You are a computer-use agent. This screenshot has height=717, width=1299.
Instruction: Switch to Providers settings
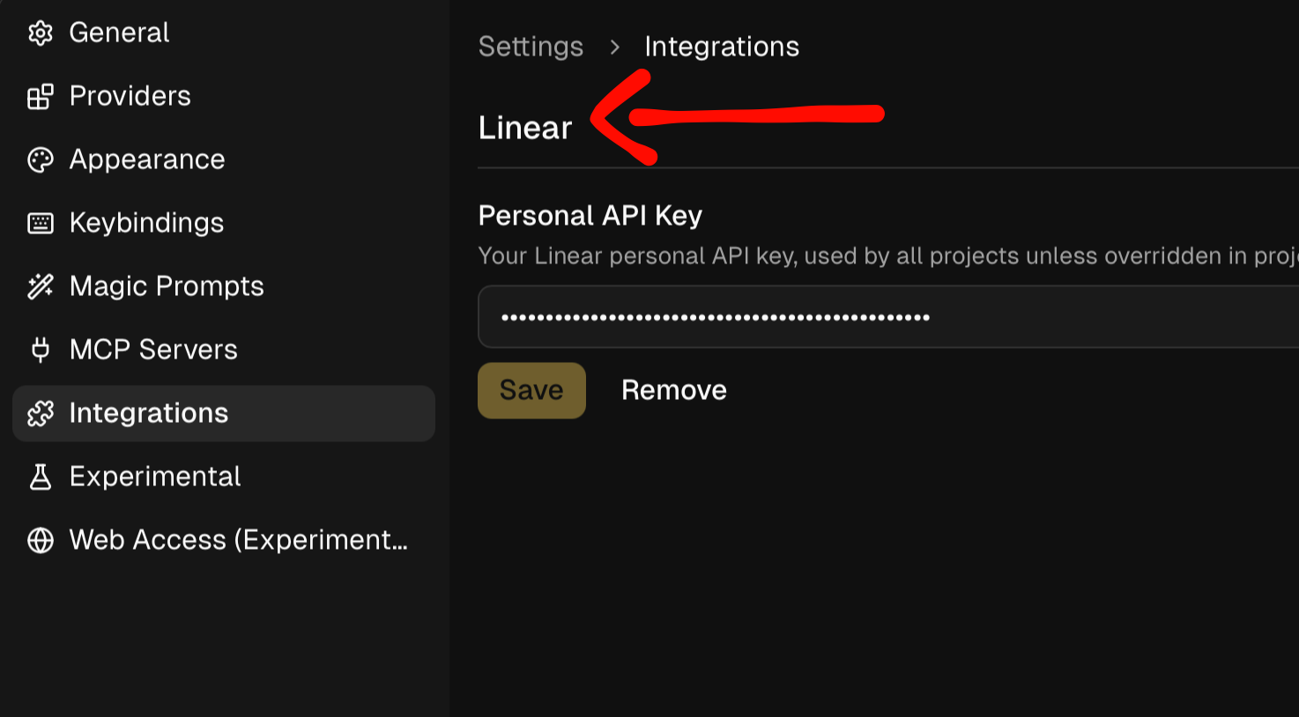tap(130, 96)
